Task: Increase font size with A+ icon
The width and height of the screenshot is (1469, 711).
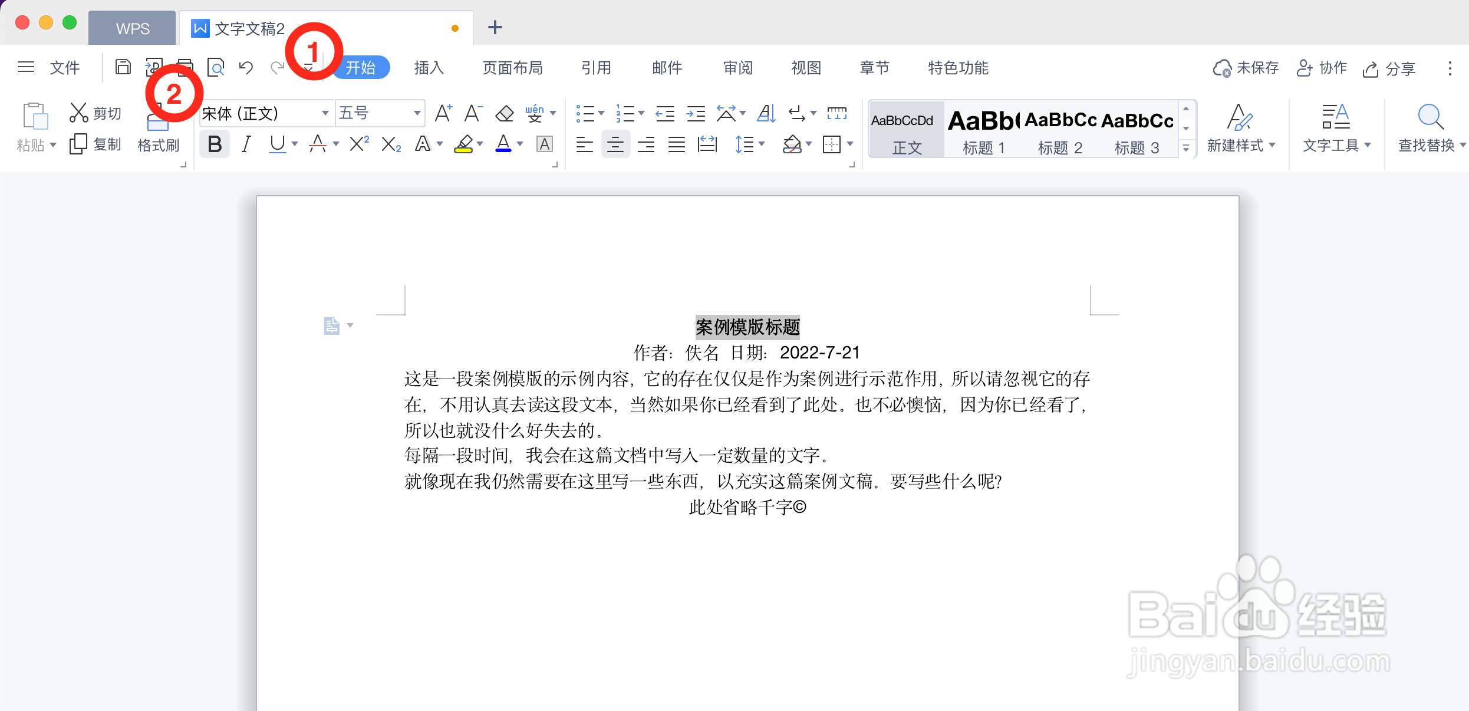Action: click(x=443, y=113)
